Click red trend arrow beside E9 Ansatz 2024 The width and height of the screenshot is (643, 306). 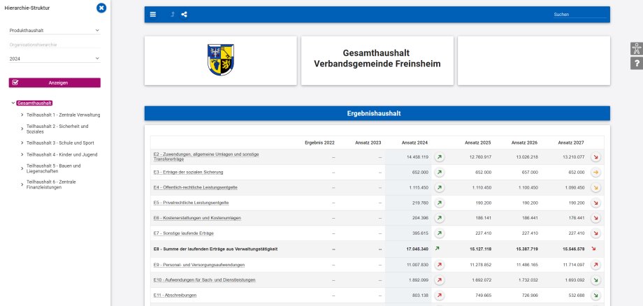pos(439,265)
